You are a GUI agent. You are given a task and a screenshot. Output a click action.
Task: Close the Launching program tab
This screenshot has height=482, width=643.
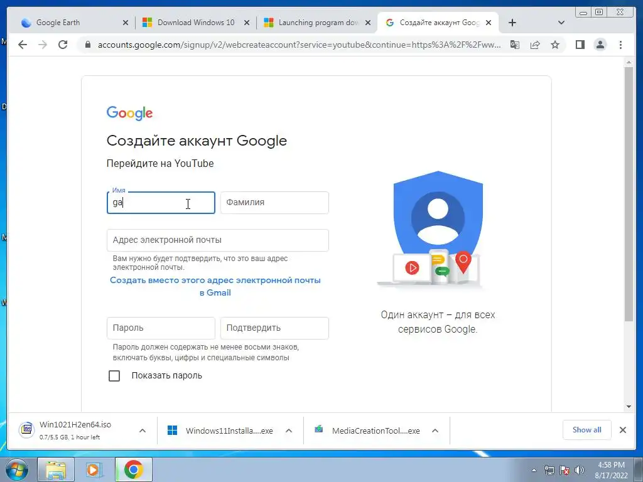[368, 23]
